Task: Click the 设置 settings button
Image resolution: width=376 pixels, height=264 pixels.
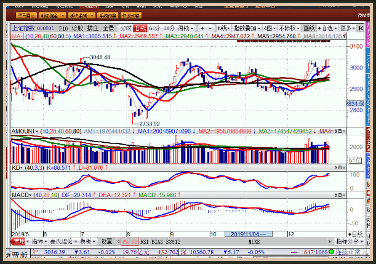Action: click(106, 241)
